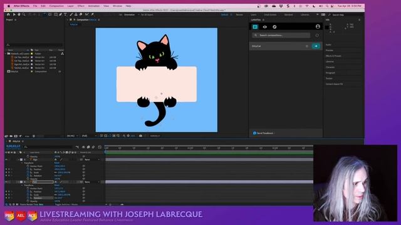This screenshot has width=401, height=225.
Task: Toggle the shy layers switch in timeline
Action: (x=83, y=147)
